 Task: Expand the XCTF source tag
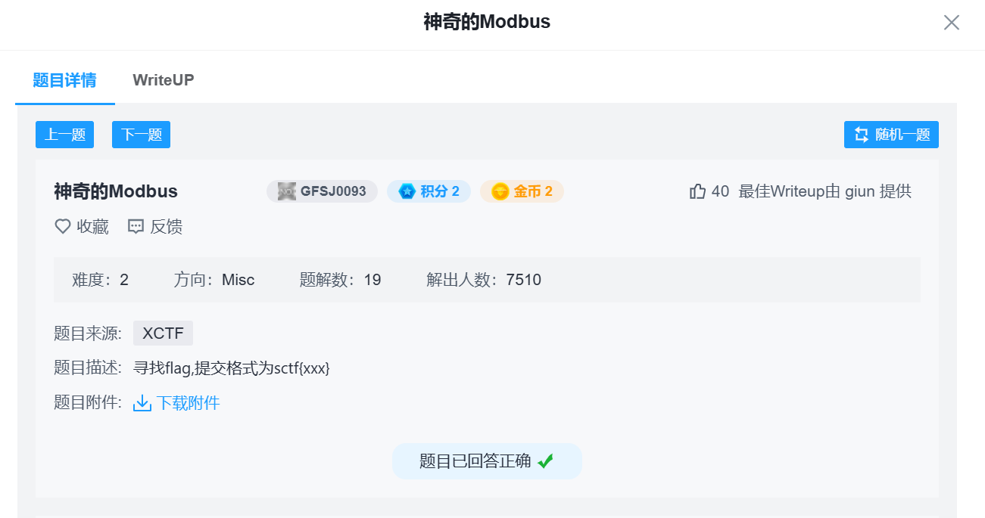[163, 333]
